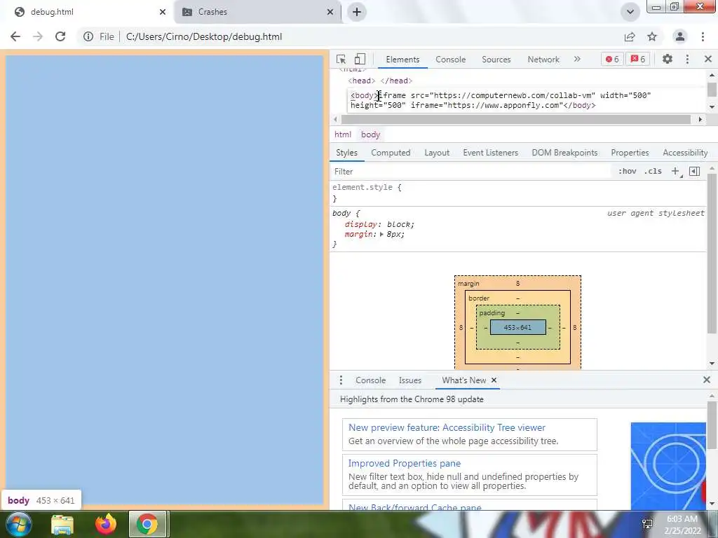
Task: Toggle computed styles sidebar icon
Action: (694, 171)
